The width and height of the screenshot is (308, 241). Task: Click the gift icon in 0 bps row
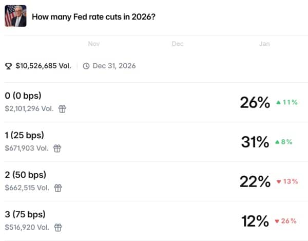click(62, 109)
